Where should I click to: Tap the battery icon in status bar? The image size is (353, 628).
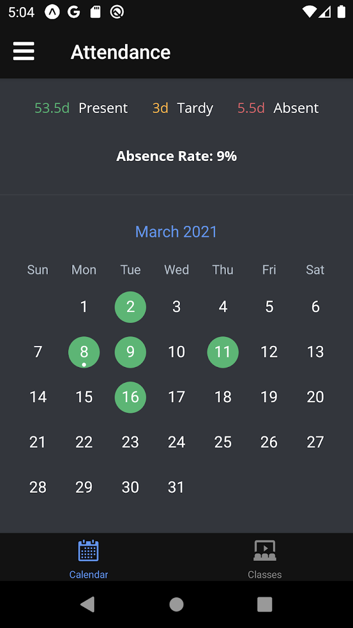[x=341, y=12]
